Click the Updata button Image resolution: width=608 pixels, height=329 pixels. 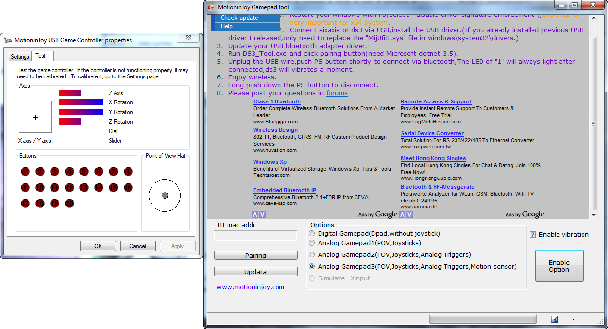[x=256, y=272]
